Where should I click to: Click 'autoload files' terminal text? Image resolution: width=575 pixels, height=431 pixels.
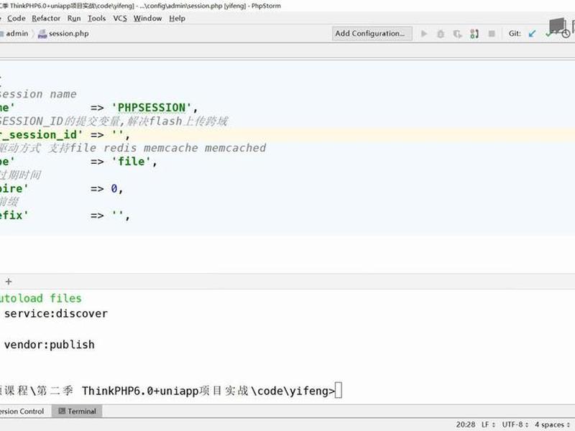pyautogui.click(x=40, y=298)
